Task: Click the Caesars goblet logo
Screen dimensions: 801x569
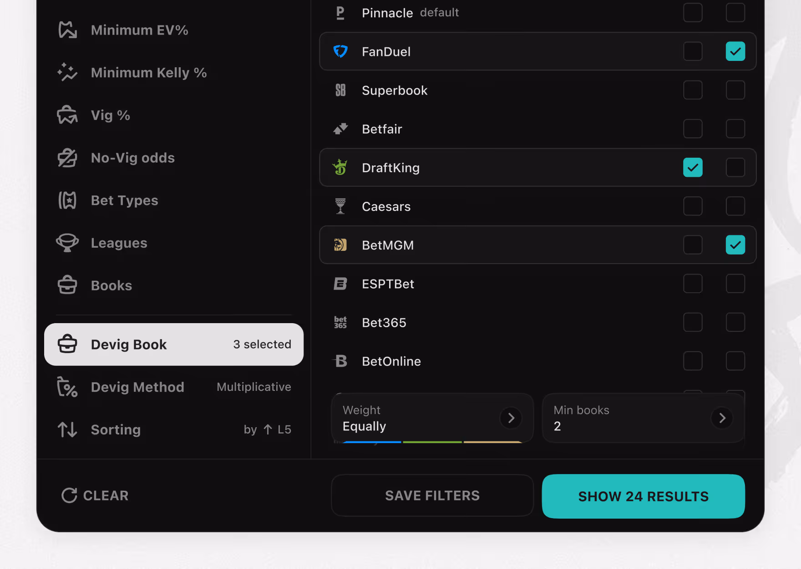Action: tap(340, 206)
